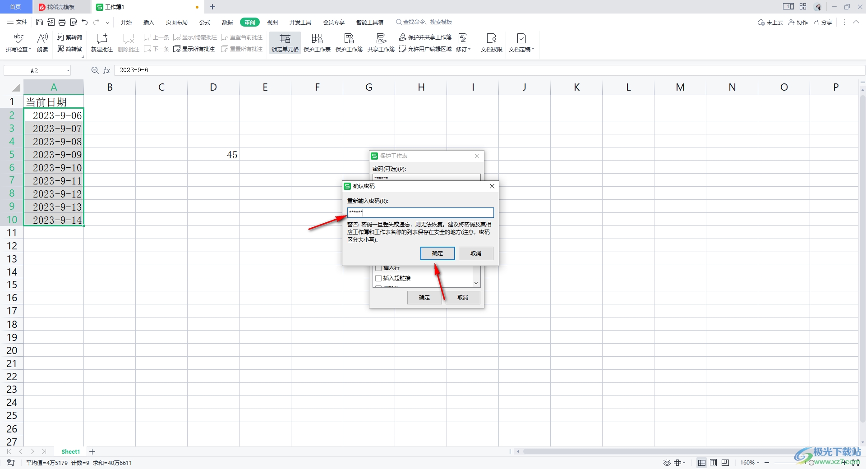
Task: Click 确定 in Protect Sheet dialog
Action: 424,298
